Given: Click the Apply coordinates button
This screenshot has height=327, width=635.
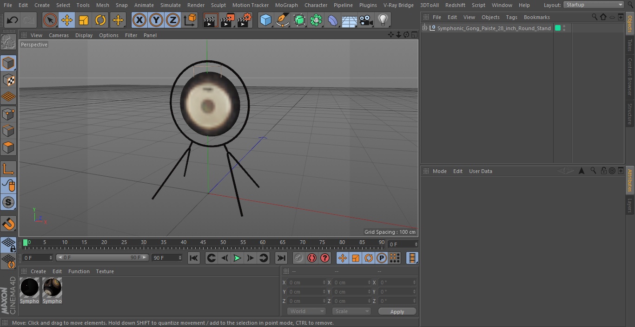Looking at the screenshot, I should point(397,312).
